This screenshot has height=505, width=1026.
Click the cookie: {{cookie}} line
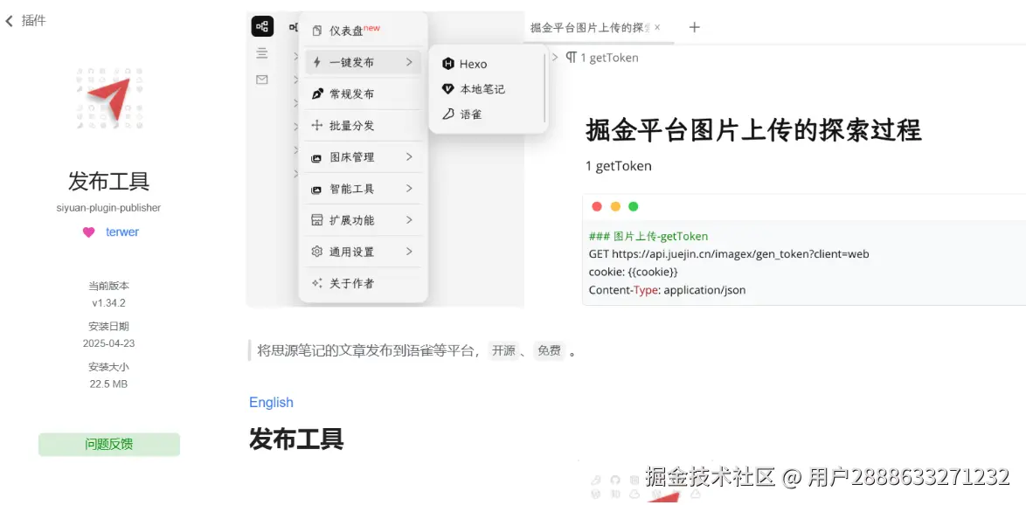point(634,272)
